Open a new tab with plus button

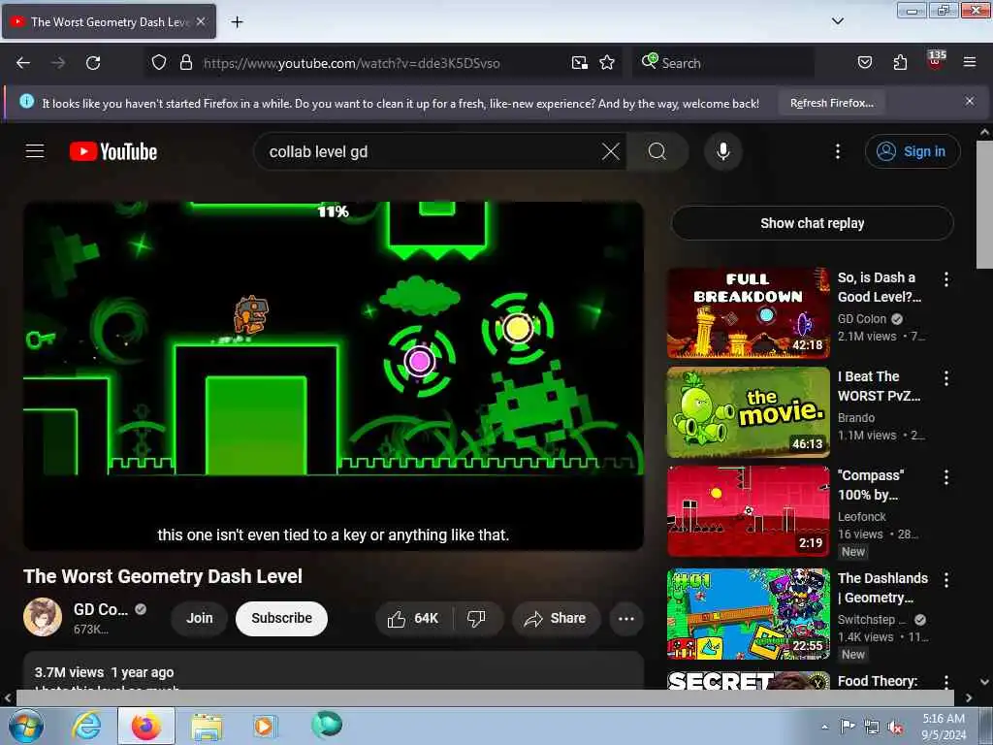pyautogui.click(x=237, y=22)
